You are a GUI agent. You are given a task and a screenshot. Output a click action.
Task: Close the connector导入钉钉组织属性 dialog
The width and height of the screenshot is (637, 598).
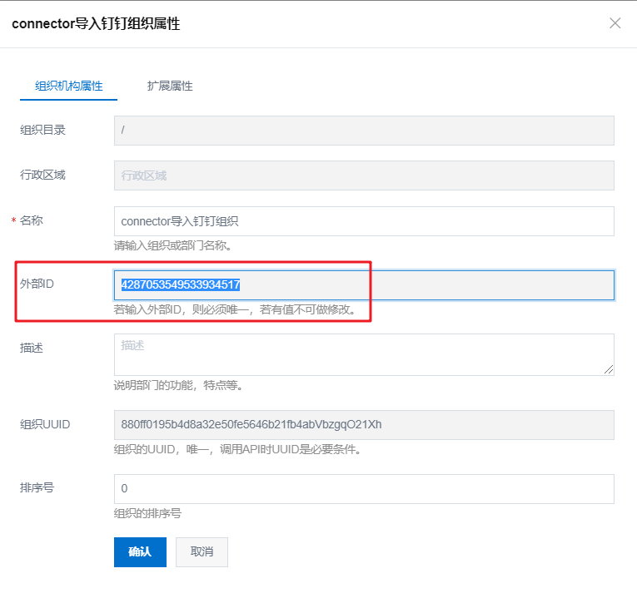coord(615,23)
